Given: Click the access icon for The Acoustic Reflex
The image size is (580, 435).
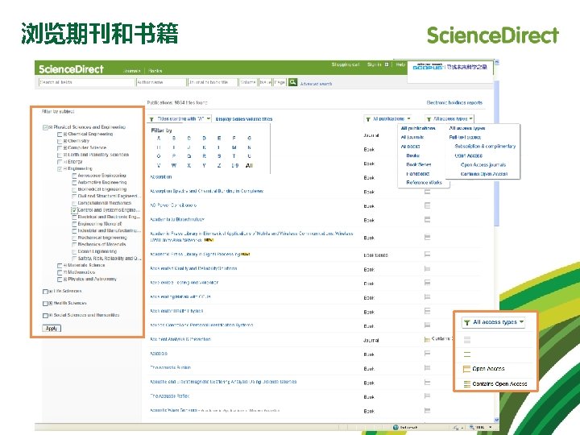Looking at the screenshot, I should (427, 396).
